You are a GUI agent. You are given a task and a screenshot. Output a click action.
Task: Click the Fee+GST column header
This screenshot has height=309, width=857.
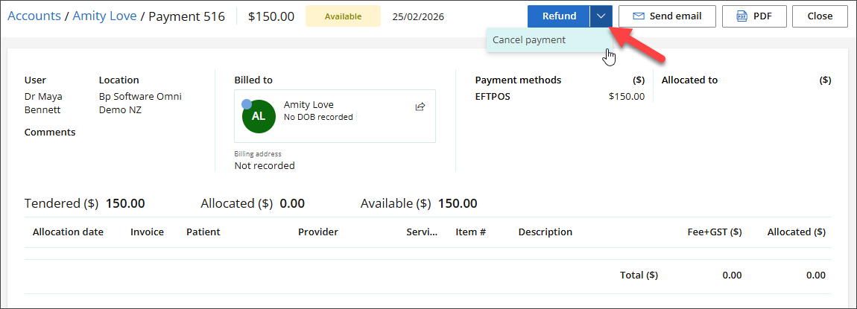tap(714, 232)
